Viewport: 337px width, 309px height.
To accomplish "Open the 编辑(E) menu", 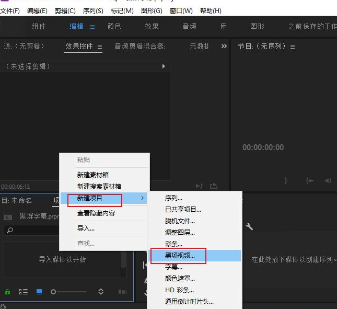I will (37, 11).
